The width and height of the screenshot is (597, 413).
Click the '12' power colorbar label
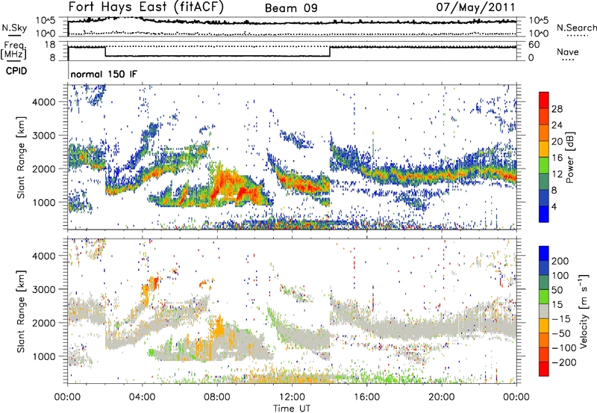557,174
